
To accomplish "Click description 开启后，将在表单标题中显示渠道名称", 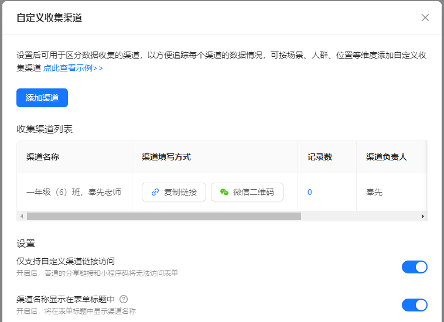I will coord(76,311).
